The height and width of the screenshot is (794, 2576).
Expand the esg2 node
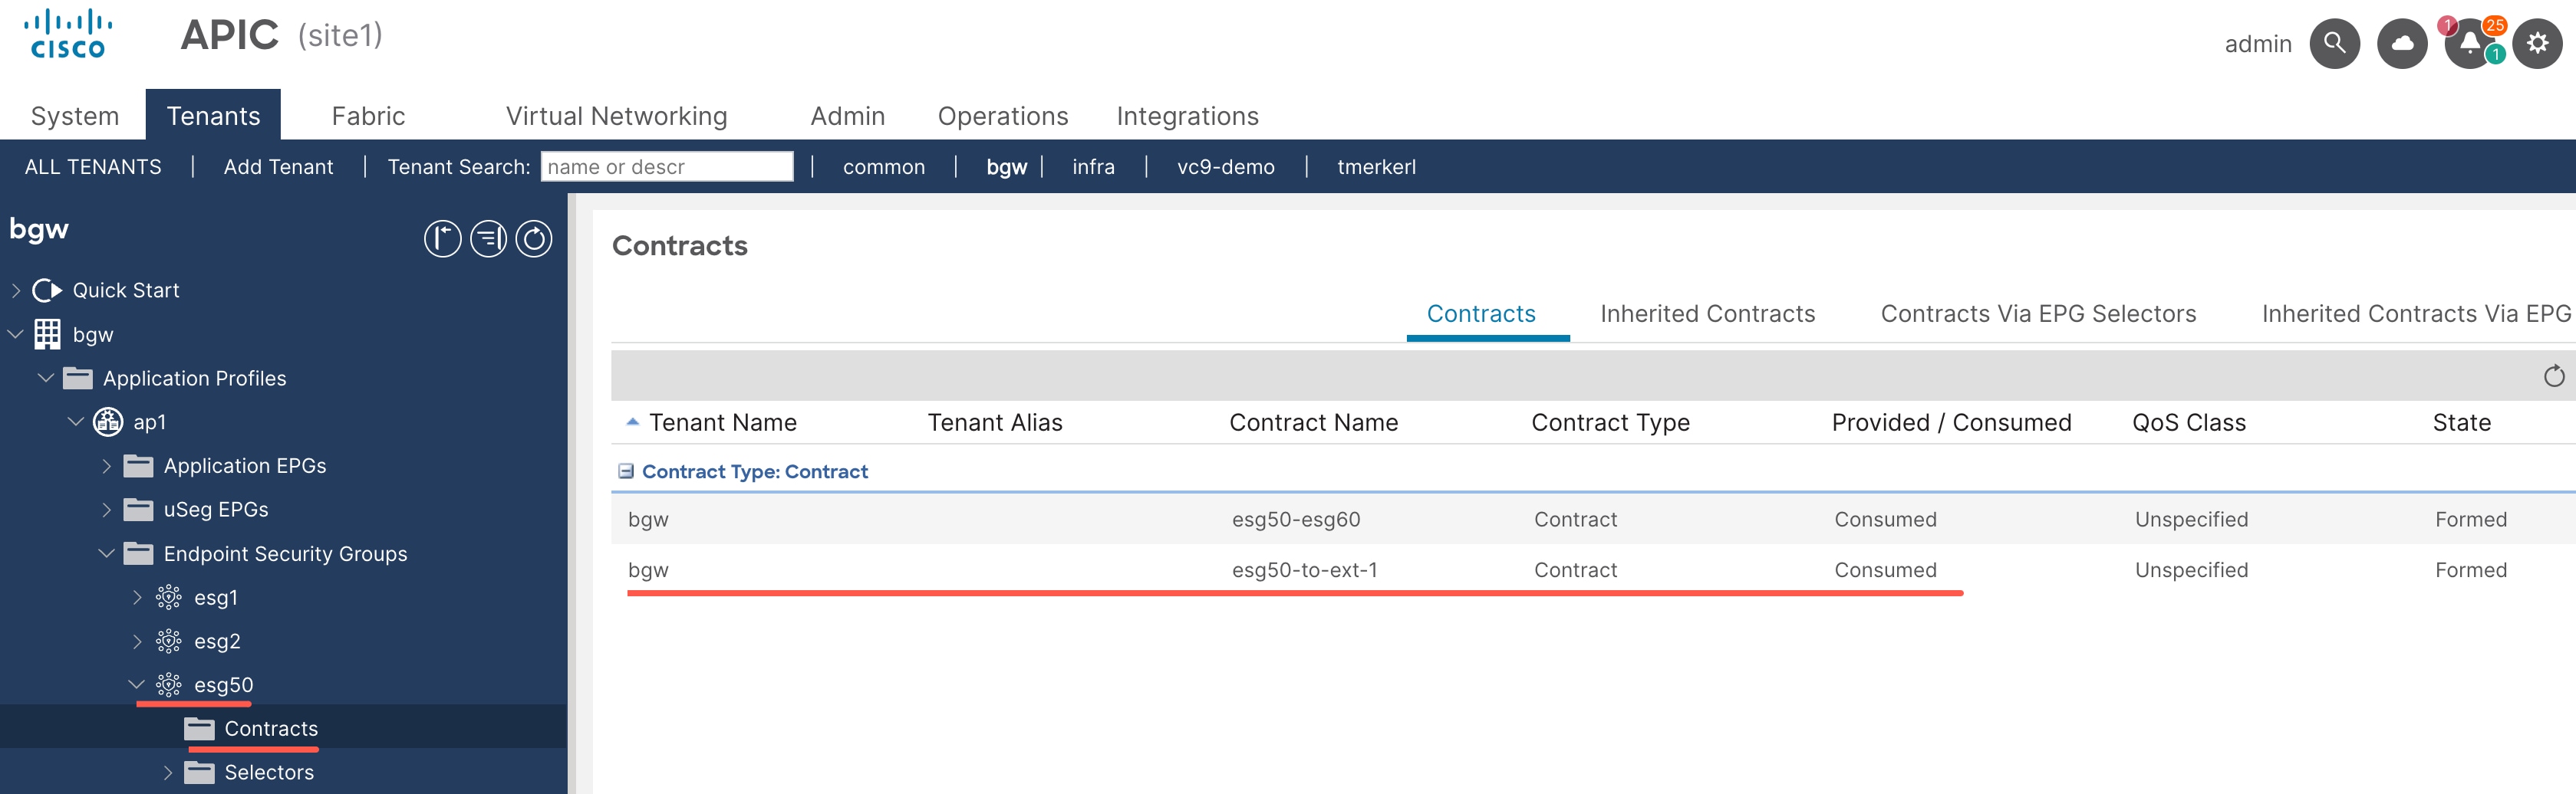(x=137, y=641)
